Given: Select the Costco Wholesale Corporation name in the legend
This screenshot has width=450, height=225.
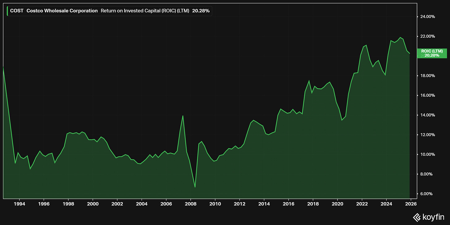Looking at the screenshot, I should click(62, 11).
